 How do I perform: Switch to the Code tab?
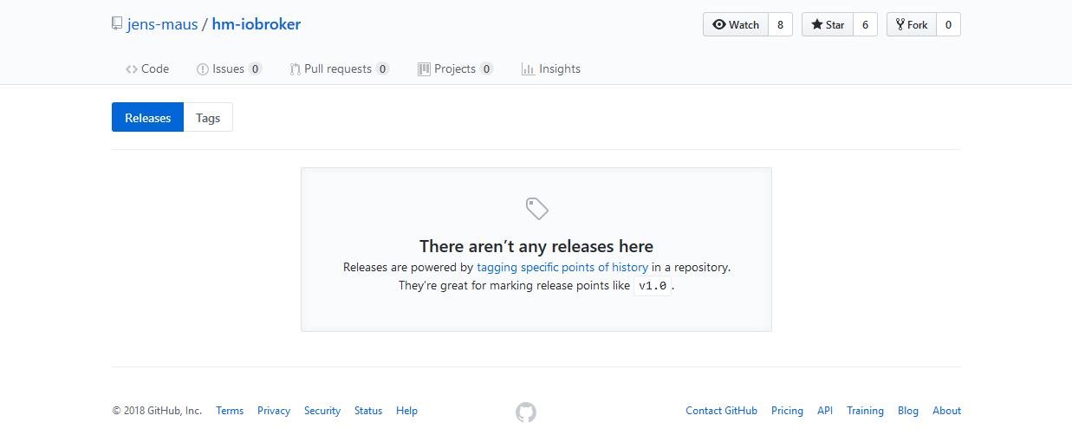(147, 68)
